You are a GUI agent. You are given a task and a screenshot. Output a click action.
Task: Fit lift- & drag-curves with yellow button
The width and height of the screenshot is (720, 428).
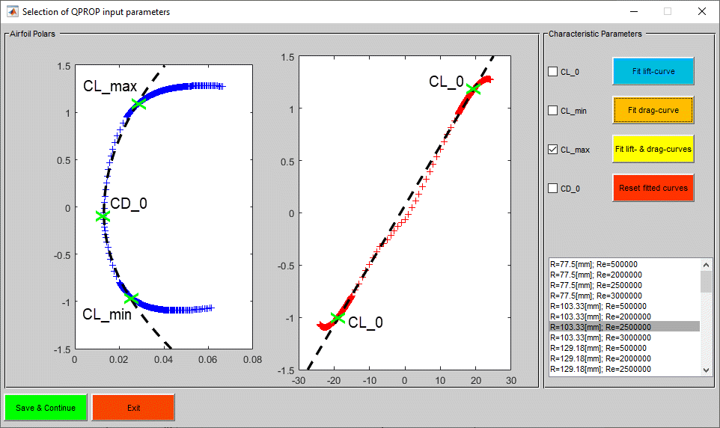click(653, 149)
